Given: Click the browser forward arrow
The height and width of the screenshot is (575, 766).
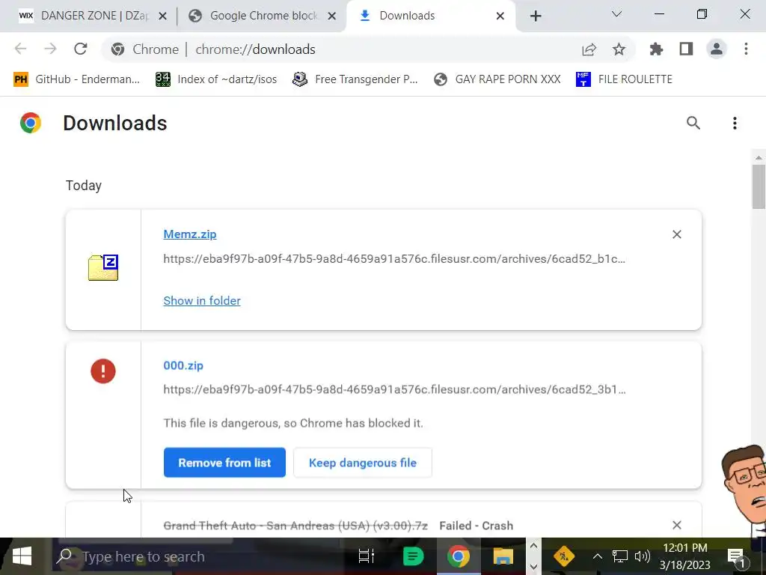Looking at the screenshot, I should pos(50,49).
